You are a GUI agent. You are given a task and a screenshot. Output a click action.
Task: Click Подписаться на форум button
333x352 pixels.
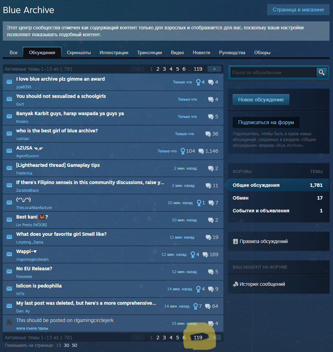point(266,122)
